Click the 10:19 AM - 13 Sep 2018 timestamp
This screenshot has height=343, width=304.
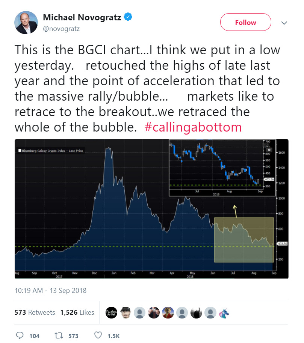coord(50,291)
